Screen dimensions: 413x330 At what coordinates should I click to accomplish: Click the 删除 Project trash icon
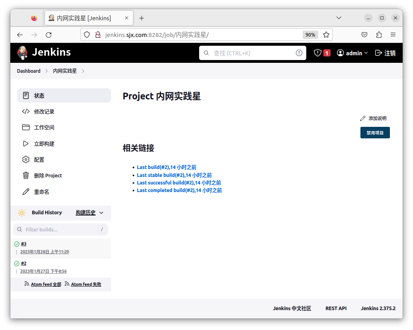26,175
